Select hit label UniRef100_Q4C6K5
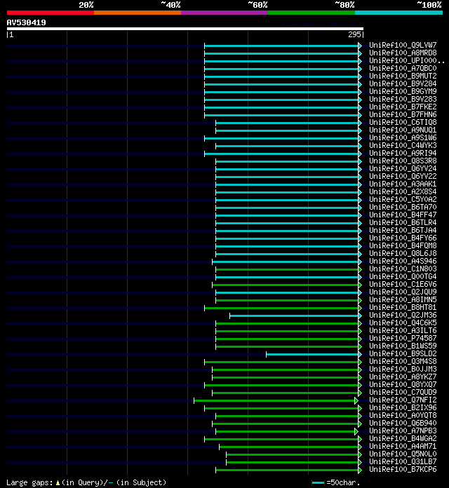449x488 pixels. click(403, 323)
